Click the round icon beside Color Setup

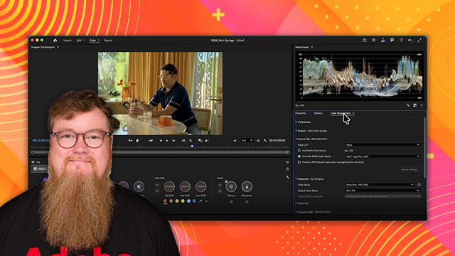[419, 185]
